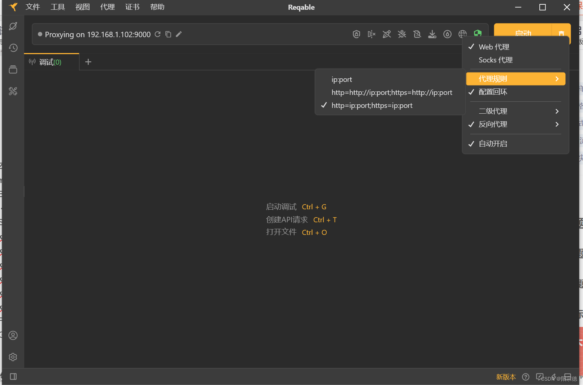The width and height of the screenshot is (583, 385).
Task: Click the 启动调试 Ctrl + G hint
Action: pos(296,207)
